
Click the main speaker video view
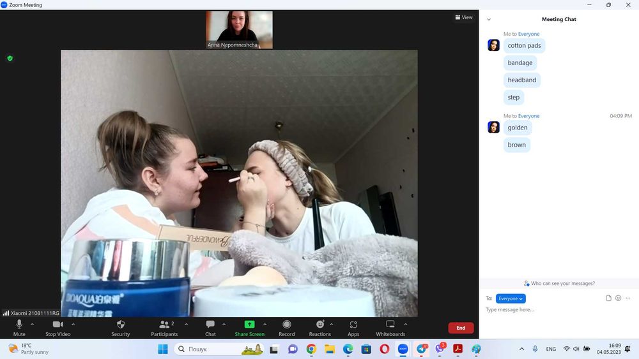(239, 184)
